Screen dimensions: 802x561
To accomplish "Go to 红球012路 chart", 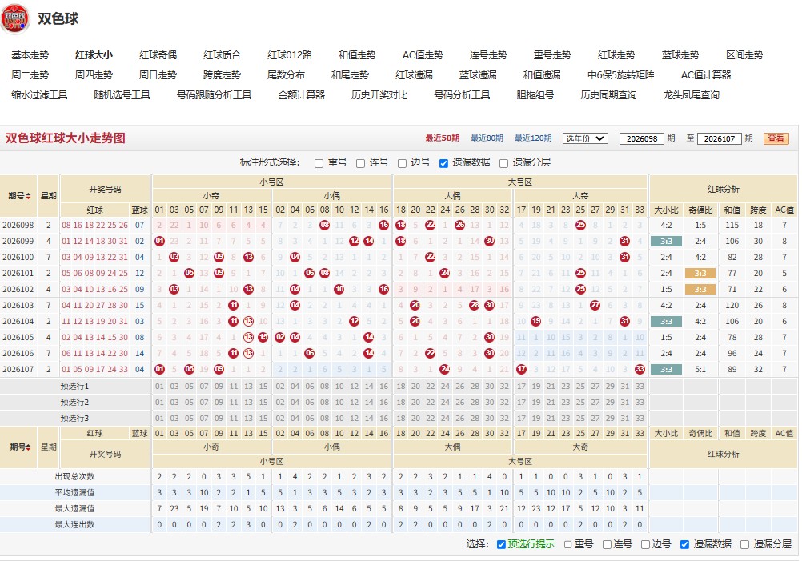I will point(290,55).
